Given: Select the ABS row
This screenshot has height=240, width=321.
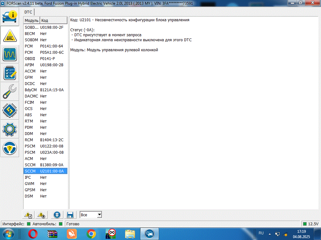Looking at the screenshot, I should (x=45, y=115).
